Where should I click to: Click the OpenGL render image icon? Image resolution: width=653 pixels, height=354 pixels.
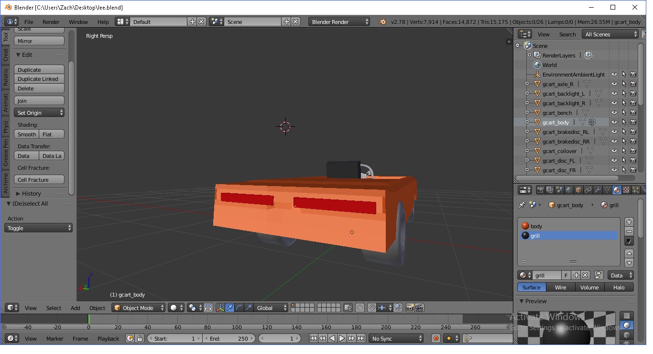click(x=410, y=308)
